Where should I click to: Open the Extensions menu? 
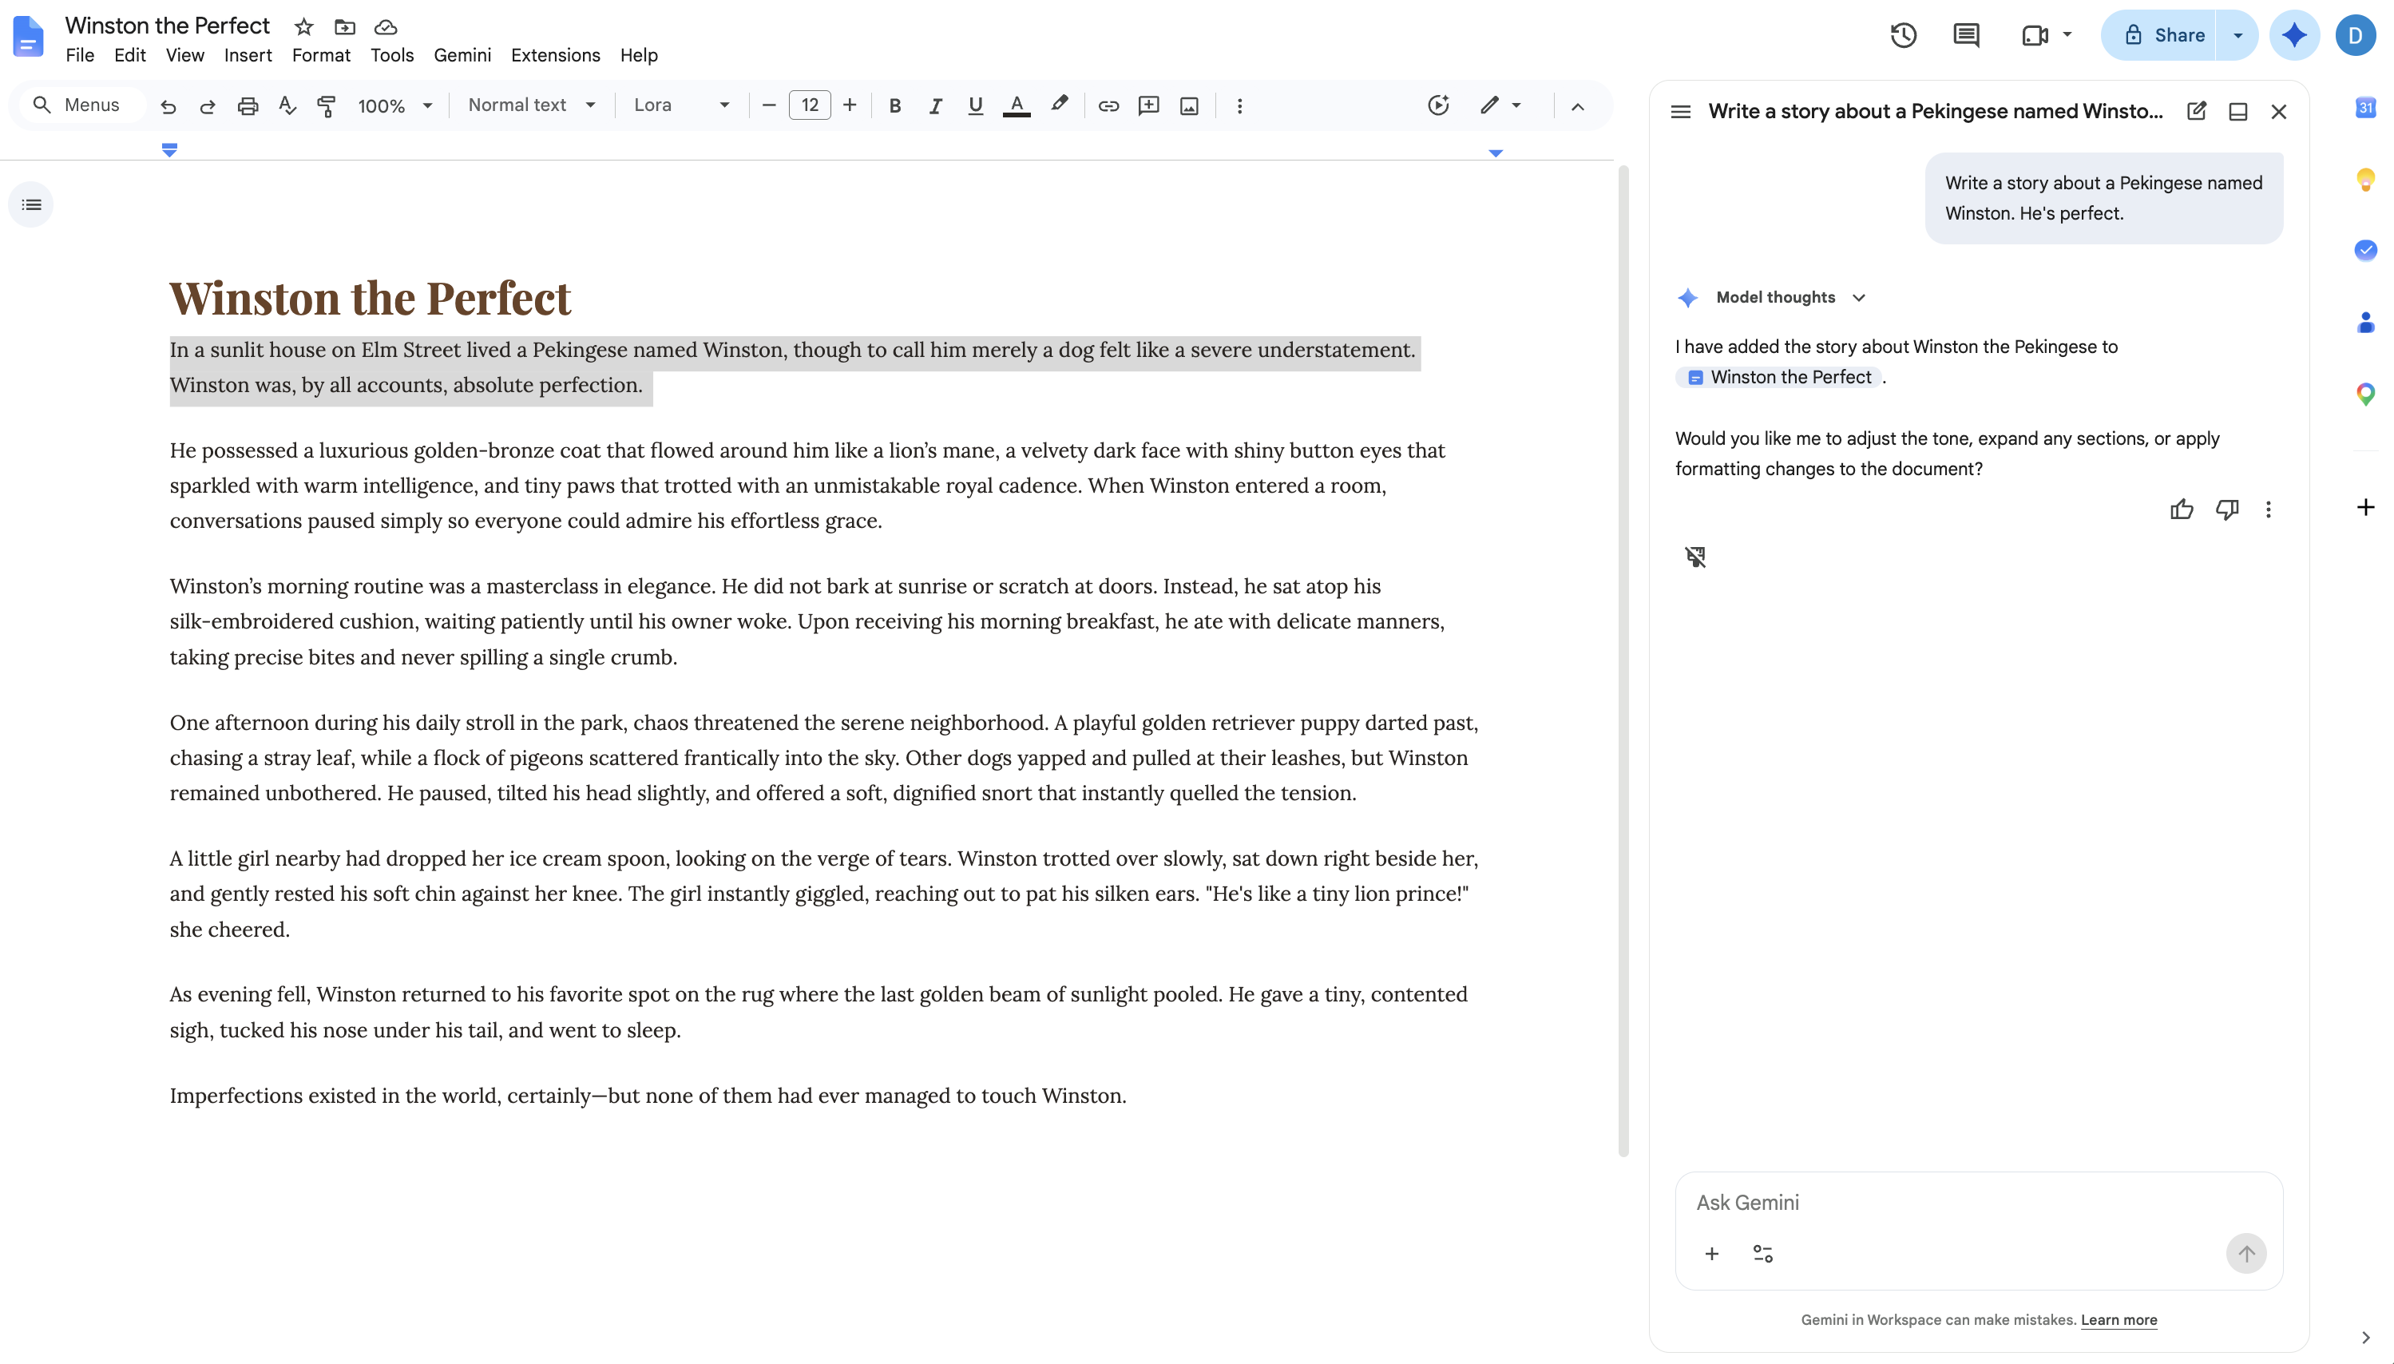click(x=554, y=55)
